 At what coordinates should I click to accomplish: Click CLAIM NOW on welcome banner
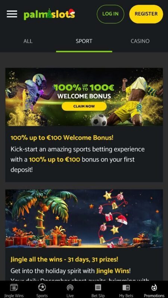pyautogui.click(x=84, y=106)
